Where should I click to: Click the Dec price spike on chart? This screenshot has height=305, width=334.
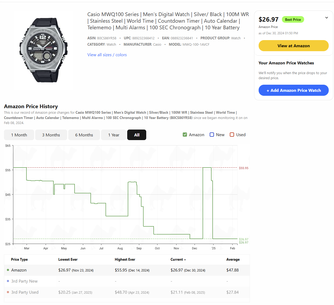pyautogui.click(x=207, y=168)
